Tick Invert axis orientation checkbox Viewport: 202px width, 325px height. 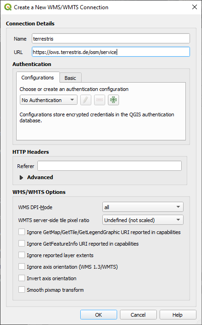click(x=22, y=278)
